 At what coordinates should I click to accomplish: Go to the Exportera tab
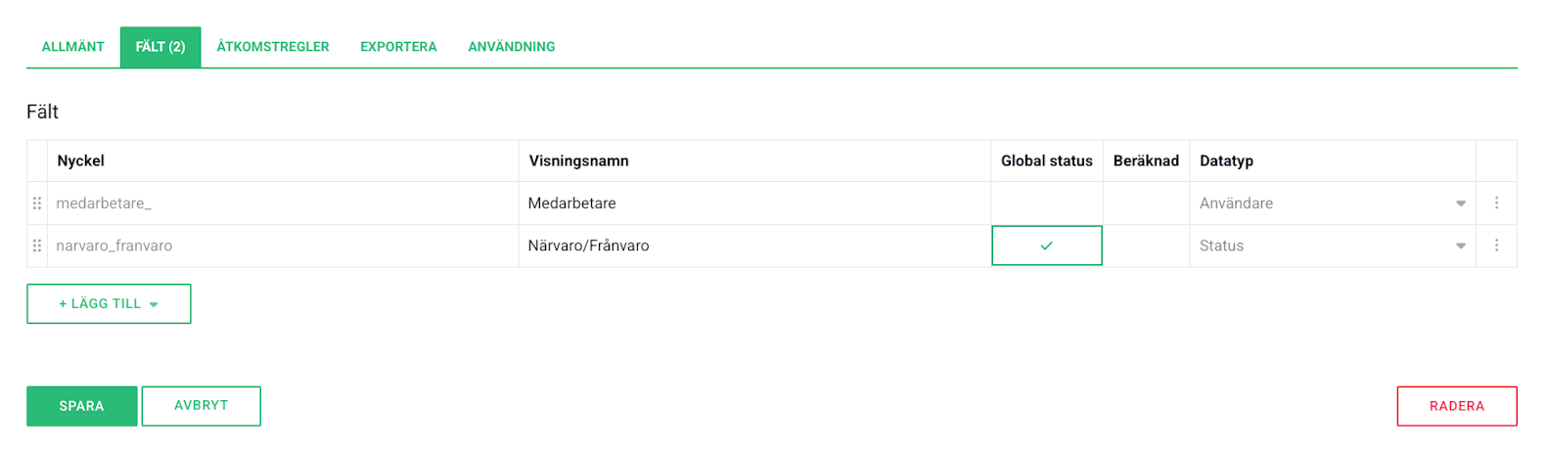click(x=398, y=47)
